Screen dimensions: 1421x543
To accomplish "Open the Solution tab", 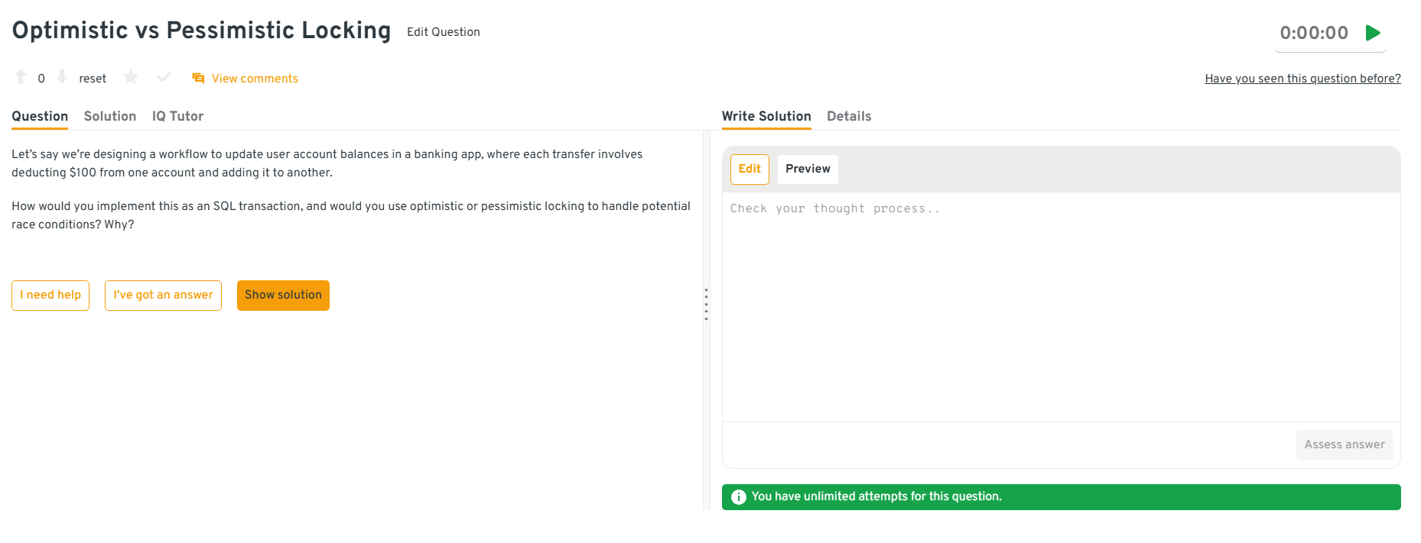I will (x=110, y=116).
